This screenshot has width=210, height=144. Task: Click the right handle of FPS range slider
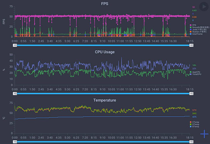point(190,45)
